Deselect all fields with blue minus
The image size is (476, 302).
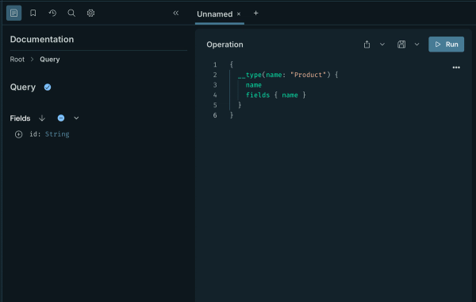[61, 118]
